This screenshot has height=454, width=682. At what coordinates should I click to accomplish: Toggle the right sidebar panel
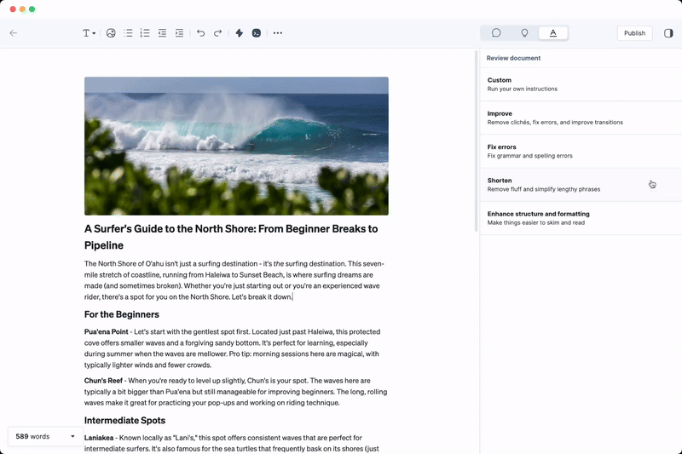[668, 33]
